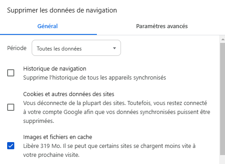Click the Cookies et autres données des sites label
Screen dimensions: 225x164
69,94
